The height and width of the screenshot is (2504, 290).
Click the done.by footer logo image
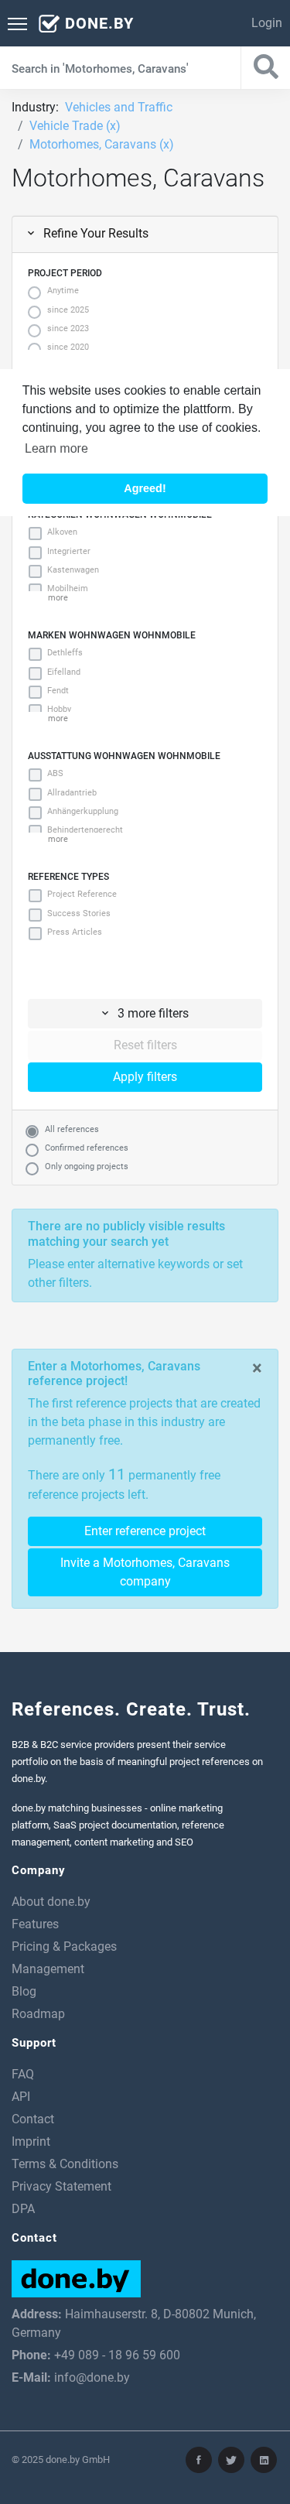pos(76,2277)
